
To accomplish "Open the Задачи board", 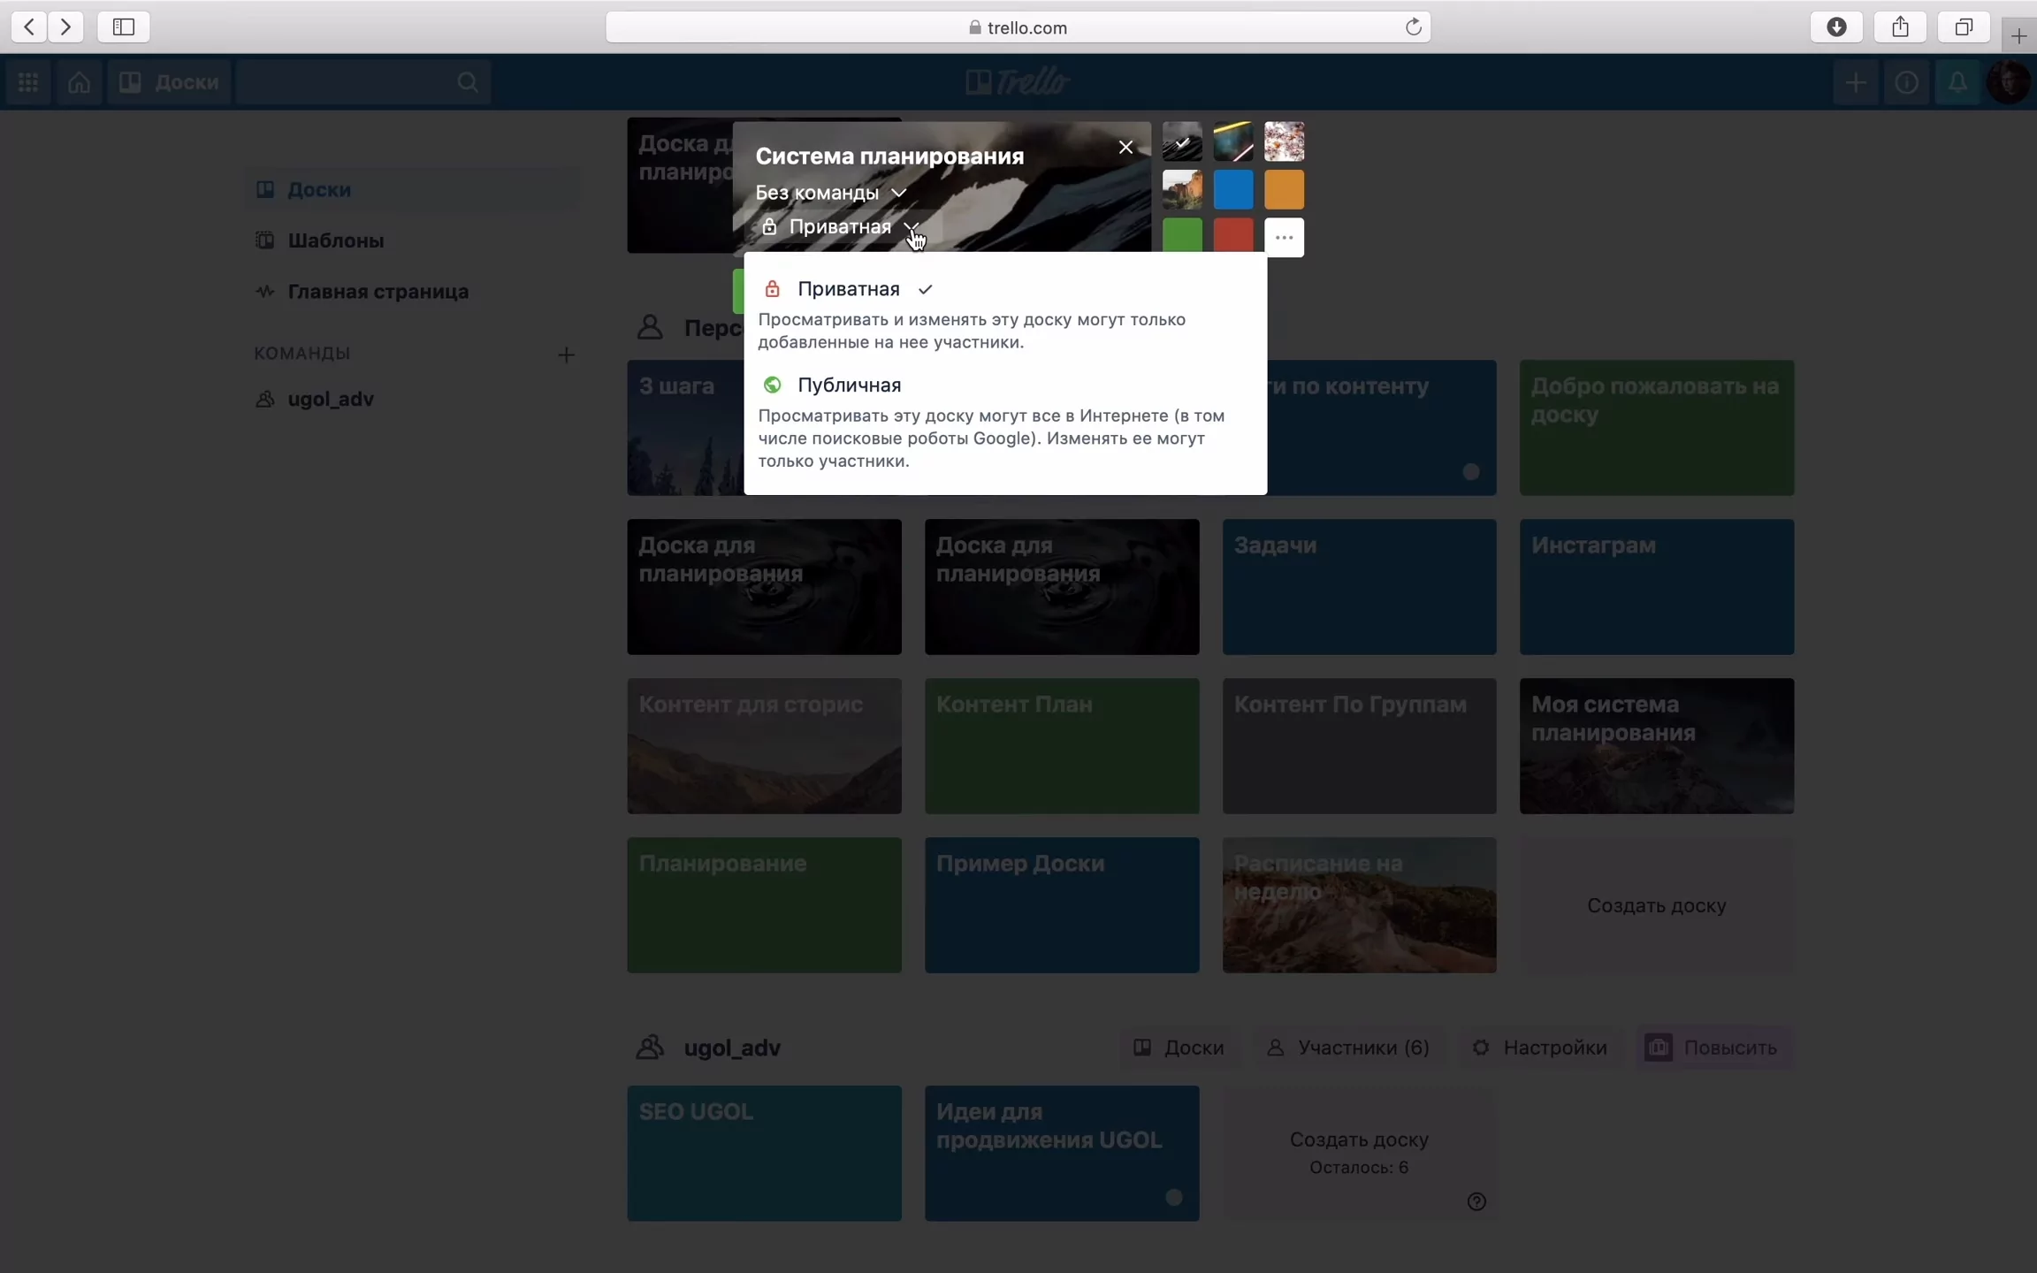I will pyautogui.click(x=1359, y=587).
